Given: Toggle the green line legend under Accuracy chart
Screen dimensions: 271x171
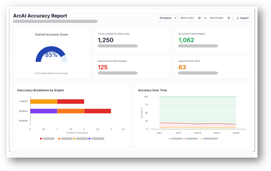Looking at the screenshot, I should (x=170, y=139).
